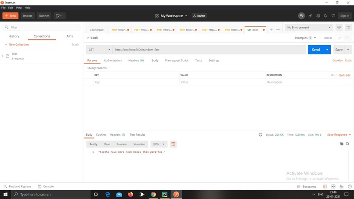This screenshot has width=354, height=199.
Task: Switch response view to Raw
Action: 107,144
